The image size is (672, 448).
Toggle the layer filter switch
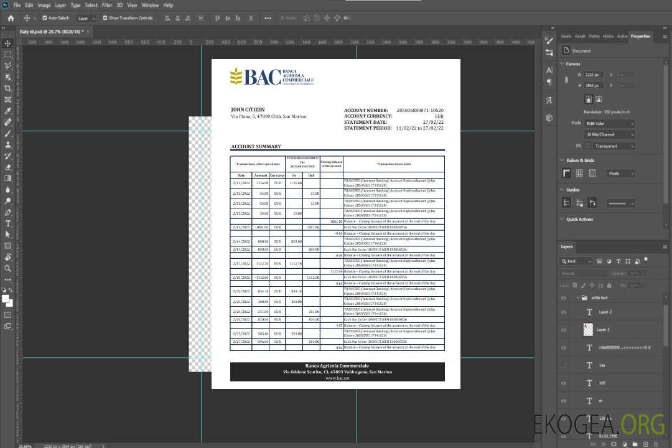coord(646,260)
